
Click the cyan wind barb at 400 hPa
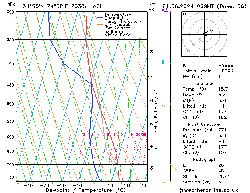(x=167, y=62)
